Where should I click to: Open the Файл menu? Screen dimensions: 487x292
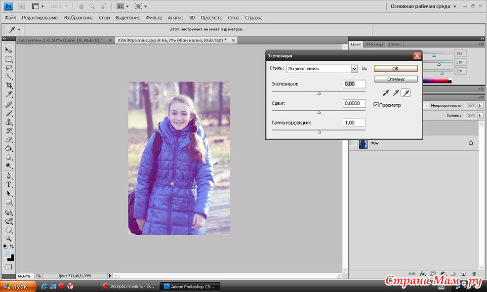point(10,18)
